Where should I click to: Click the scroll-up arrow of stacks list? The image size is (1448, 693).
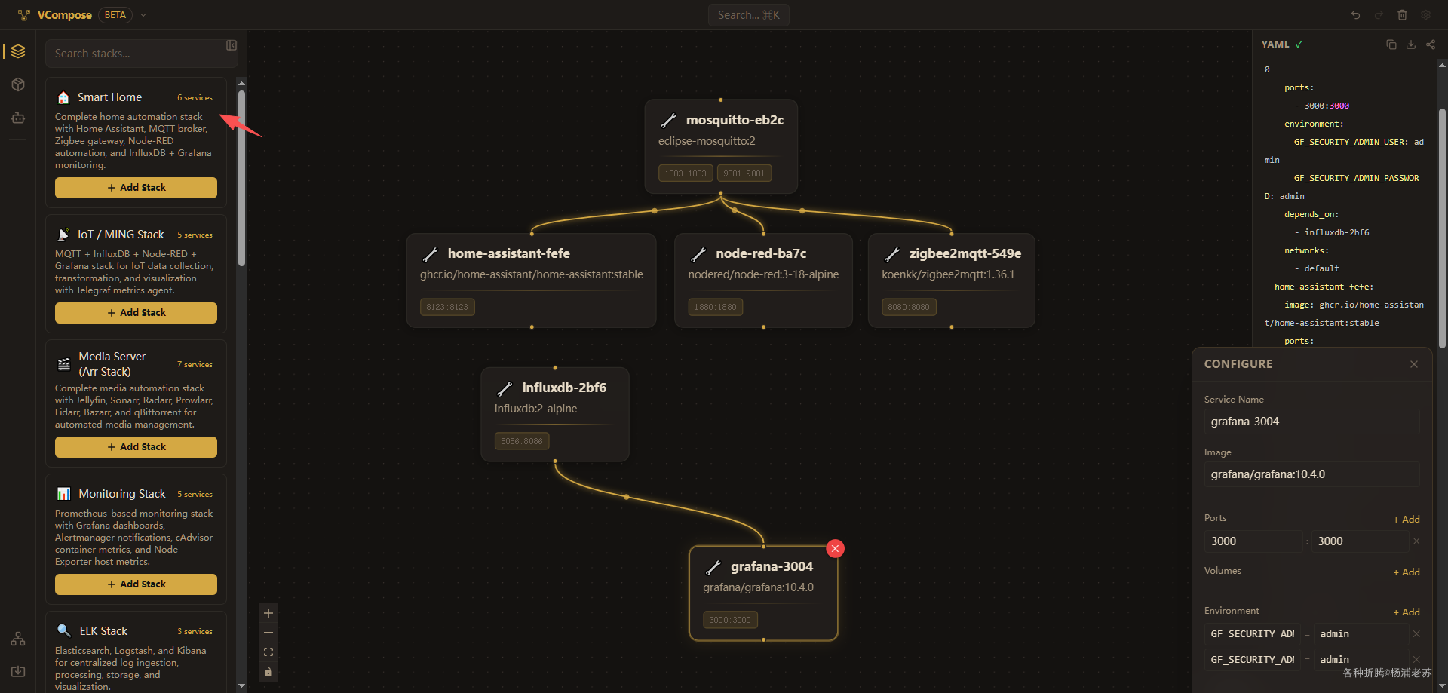pyautogui.click(x=241, y=83)
